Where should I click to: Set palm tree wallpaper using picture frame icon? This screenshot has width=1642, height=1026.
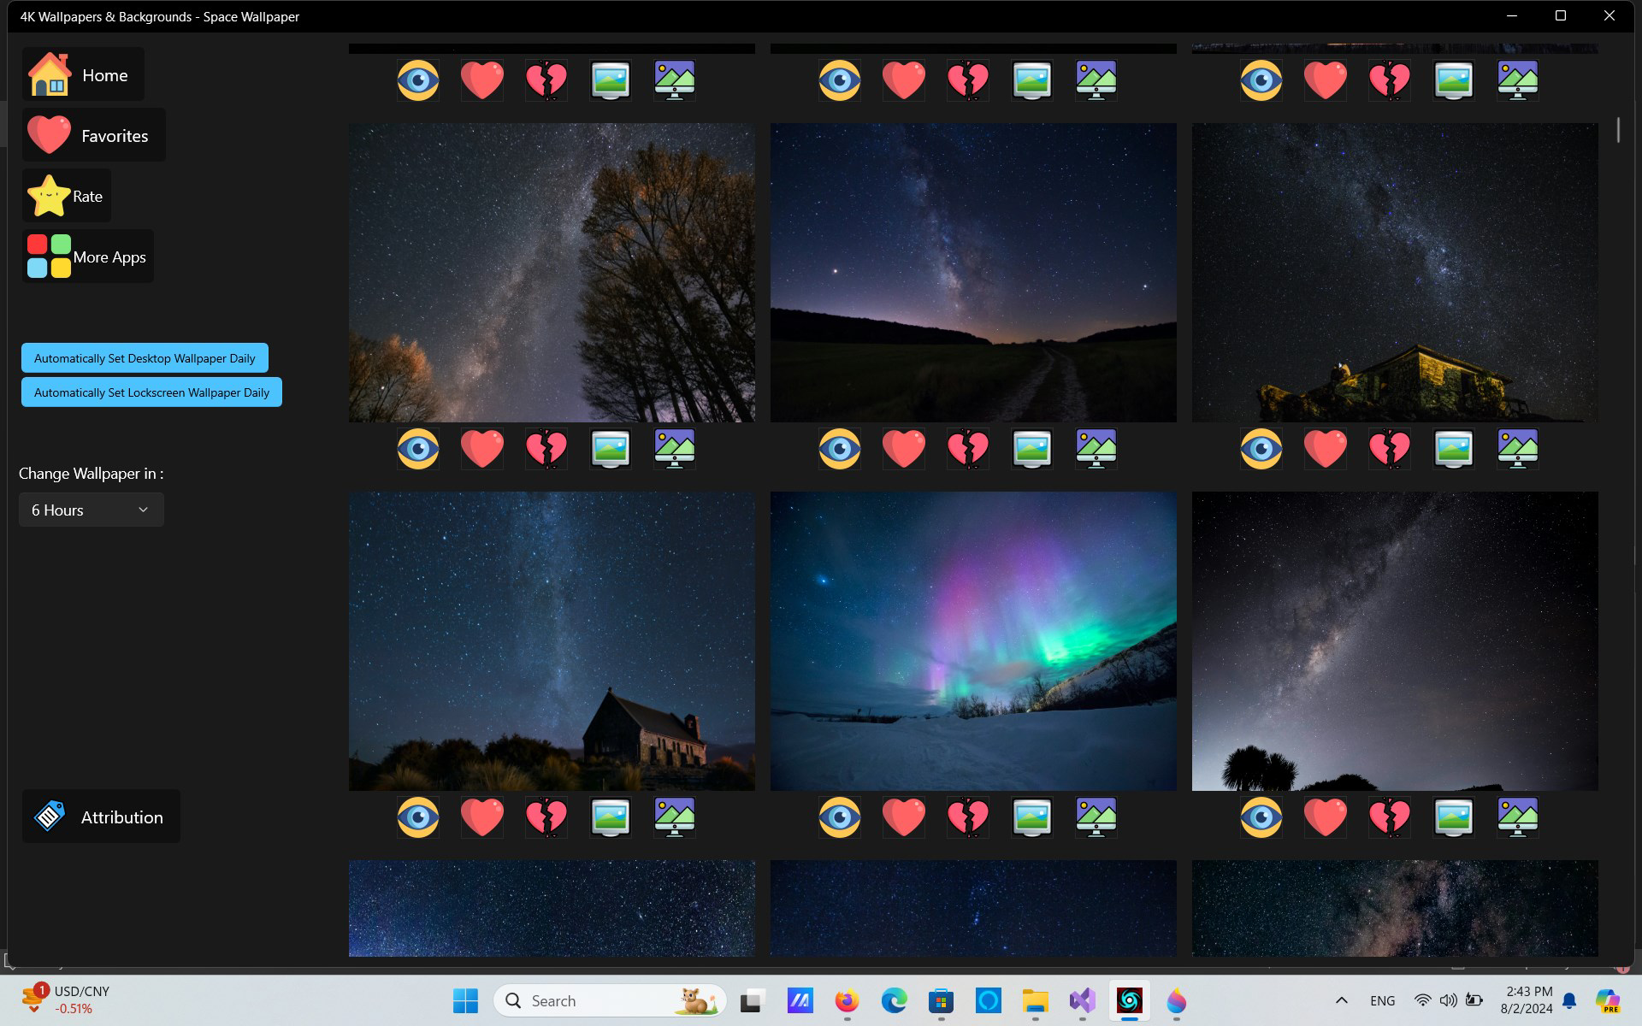click(1454, 817)
